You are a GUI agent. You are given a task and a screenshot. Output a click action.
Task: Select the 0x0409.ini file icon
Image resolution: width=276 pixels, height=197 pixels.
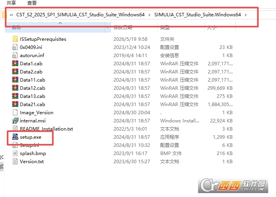[15, 47]
